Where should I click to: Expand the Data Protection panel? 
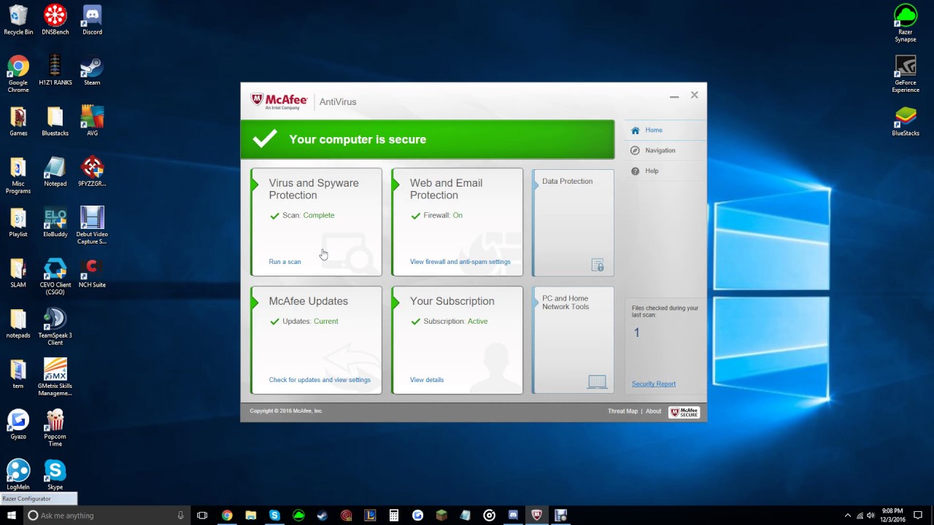(x=573, y=222)
